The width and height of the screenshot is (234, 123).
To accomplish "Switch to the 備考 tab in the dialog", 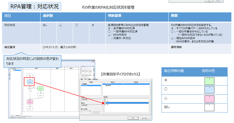I will pos(90,80).
